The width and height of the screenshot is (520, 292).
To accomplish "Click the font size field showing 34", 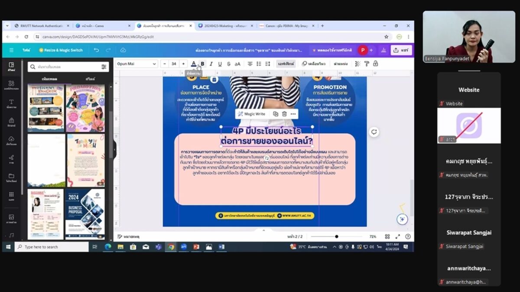I will (x=174, y=64).
